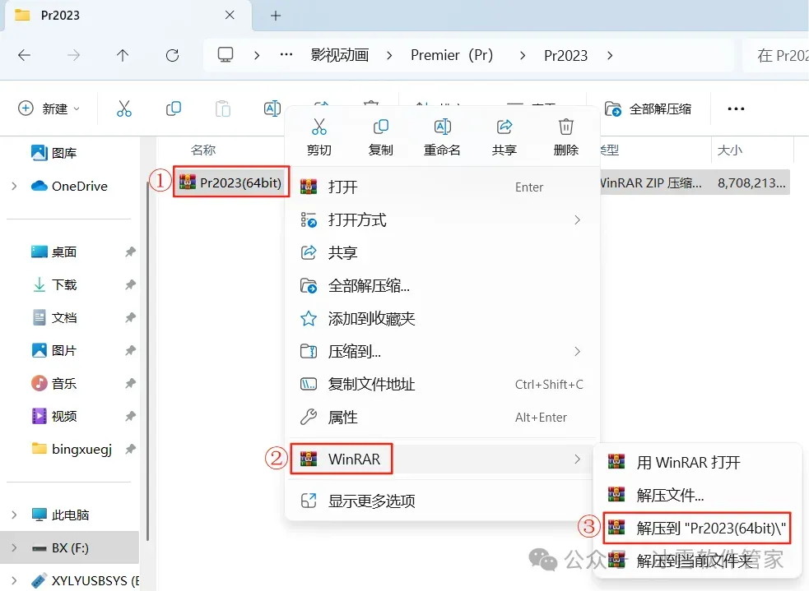
Task: Click 影视动画 breadcrumb segment
Action: pos(340,54)
